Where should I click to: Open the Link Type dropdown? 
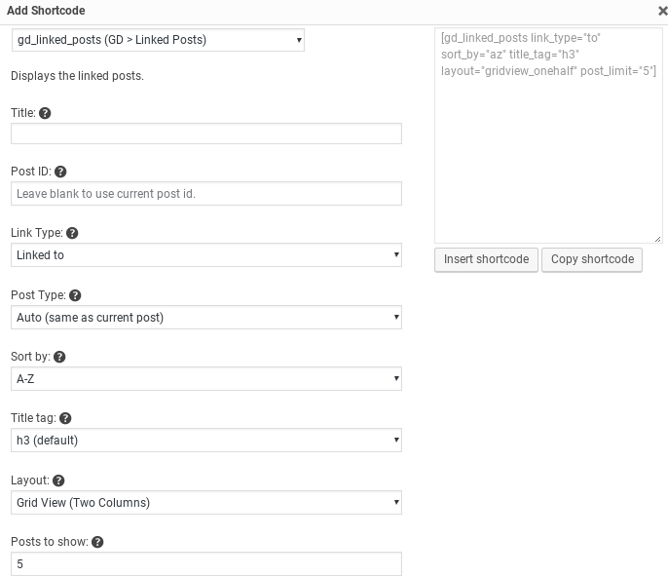coord(206,255)
